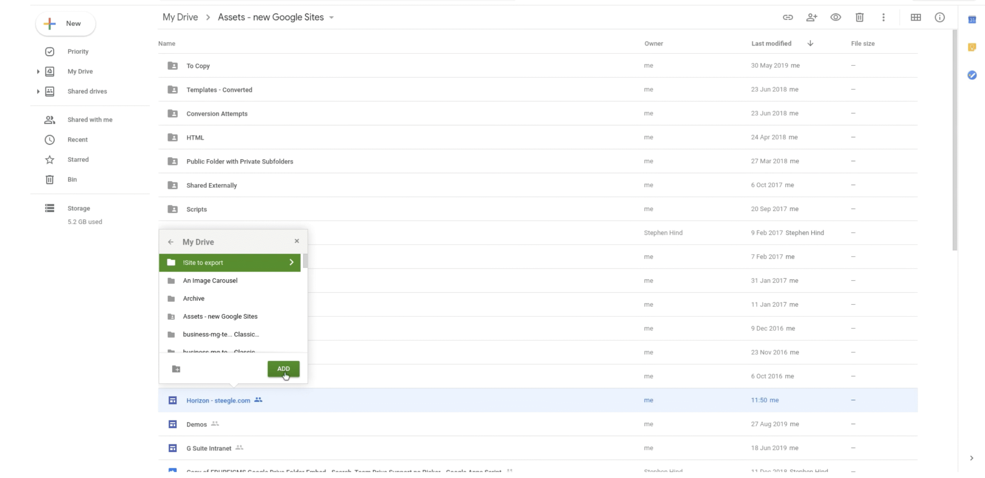
Task: Toggle the view details info panel
Action: coord(939,17)
